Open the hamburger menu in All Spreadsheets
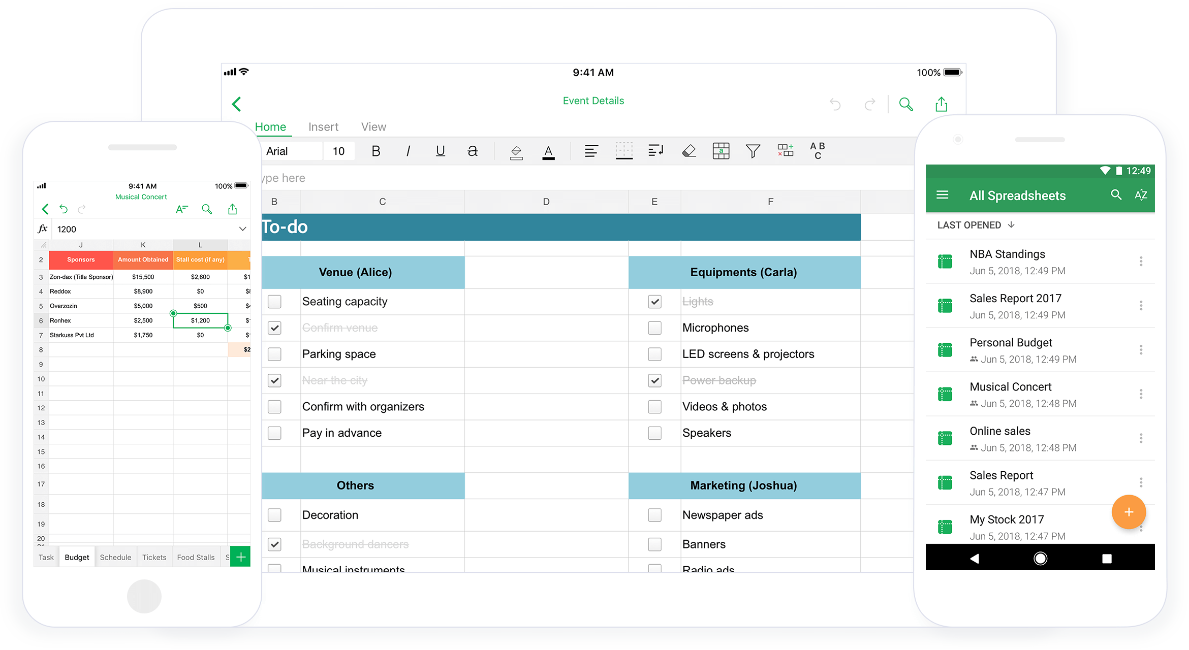1189x650 pixels. tap(943, 195)
